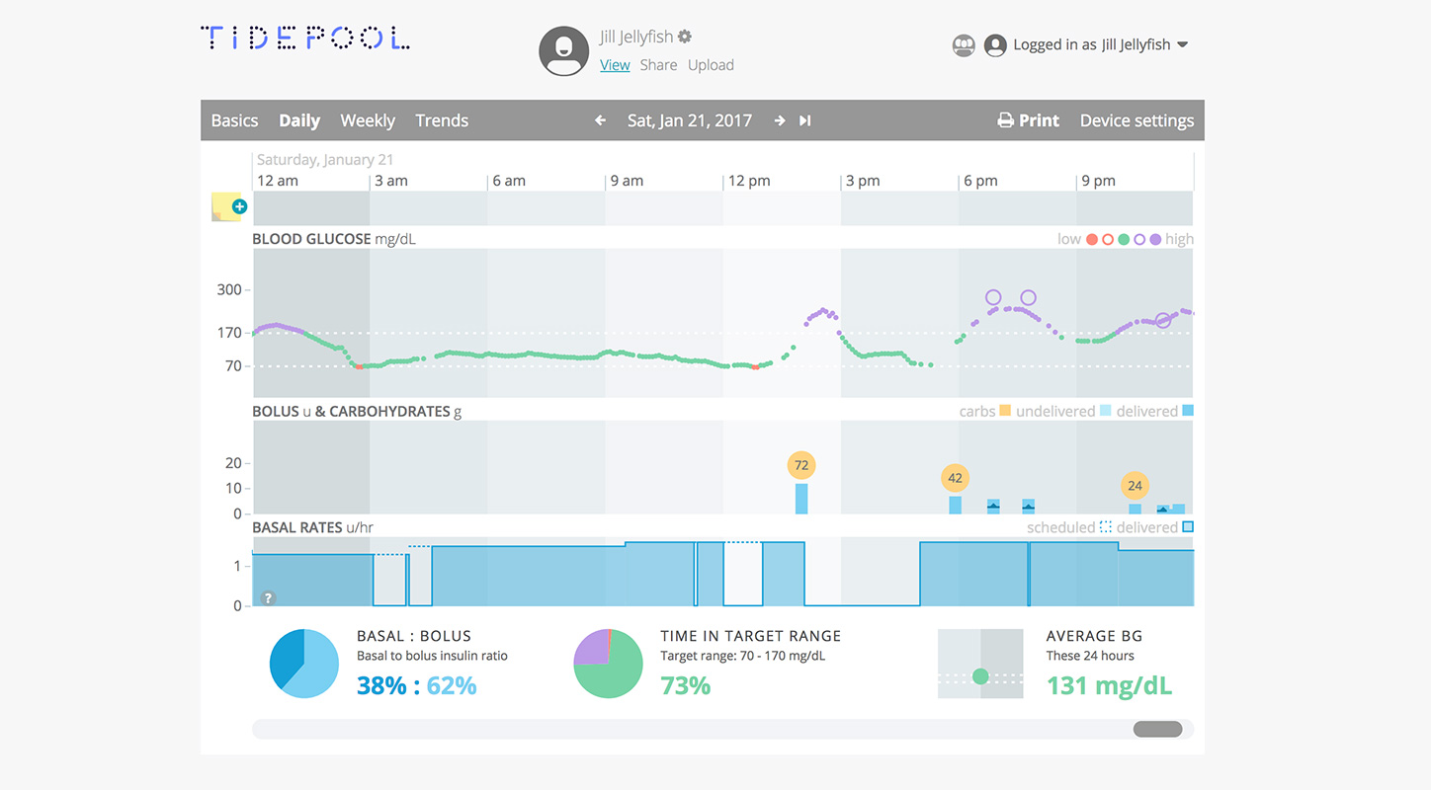Click the 72 gram carb bubble
1431x790 pixels.
(801, 464)
